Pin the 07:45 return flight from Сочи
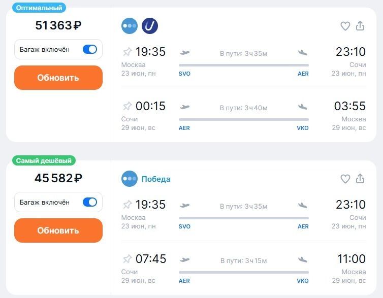This screenshot has height=298, width=383. coord(127,259)
